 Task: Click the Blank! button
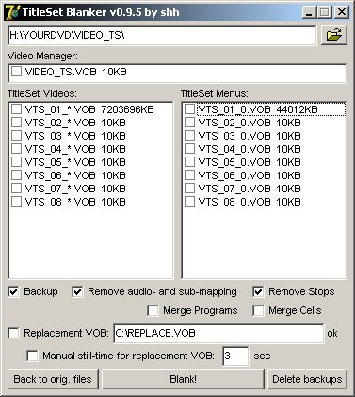pos(183,379)
